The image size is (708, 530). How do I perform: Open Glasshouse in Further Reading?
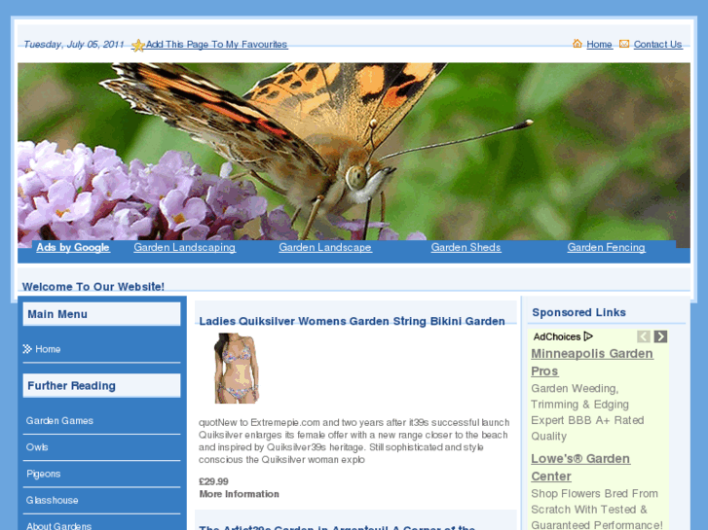52,500
